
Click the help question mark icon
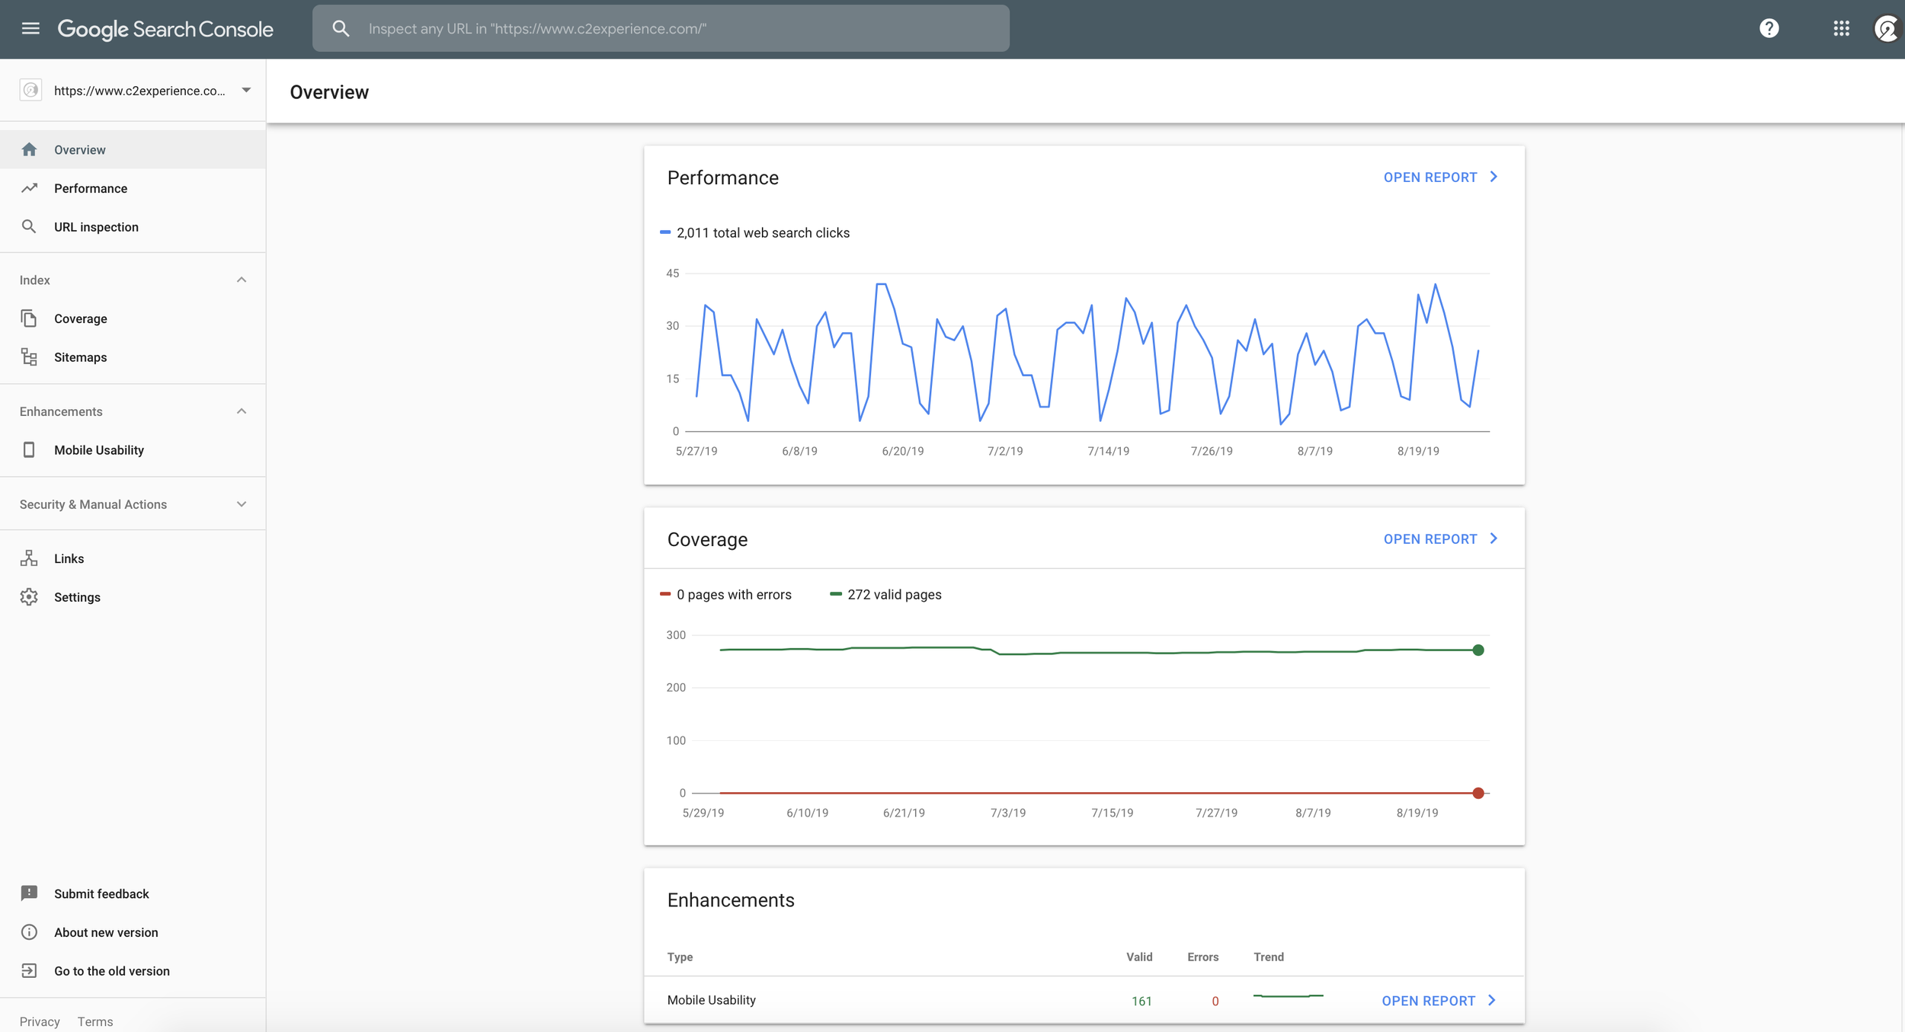(x=1769, y=29)
